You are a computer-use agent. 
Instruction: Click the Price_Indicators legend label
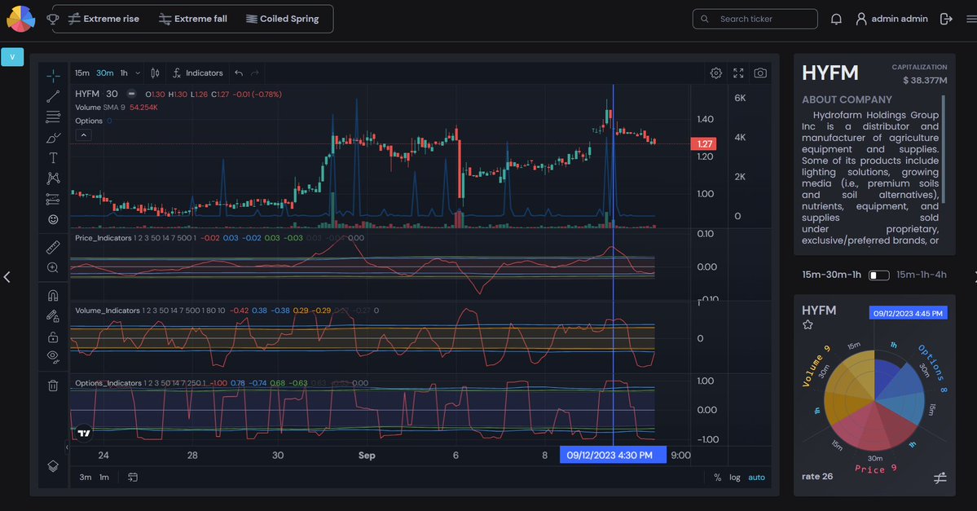pyautogui.click(x=103, y=238)
